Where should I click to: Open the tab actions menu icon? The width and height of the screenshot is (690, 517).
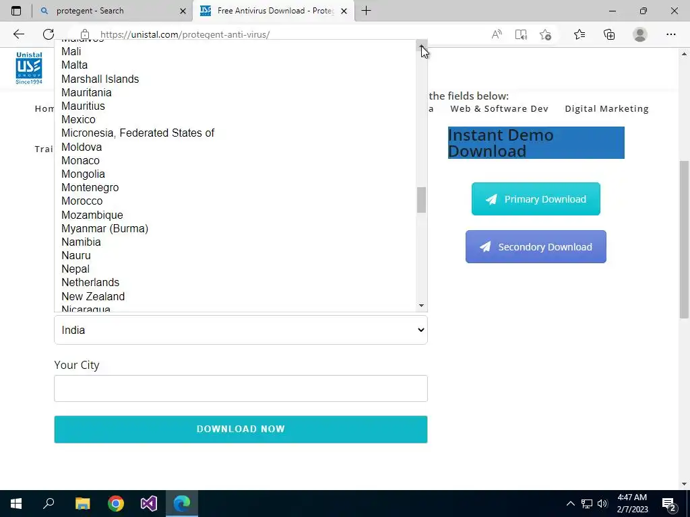pos(16,11)
